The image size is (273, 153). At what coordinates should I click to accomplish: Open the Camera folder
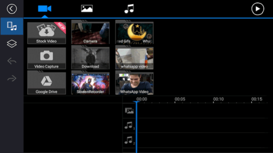(x=90, y=32)
